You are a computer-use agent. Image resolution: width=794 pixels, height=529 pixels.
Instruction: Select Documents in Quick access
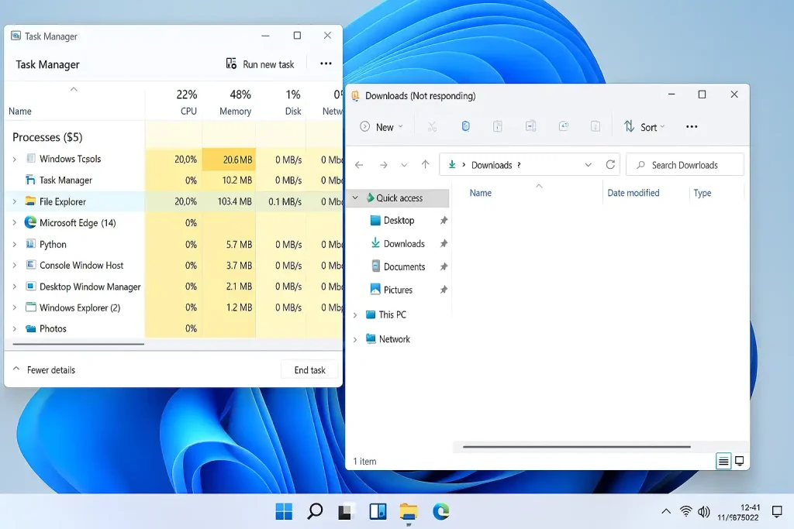coord(404,266)
